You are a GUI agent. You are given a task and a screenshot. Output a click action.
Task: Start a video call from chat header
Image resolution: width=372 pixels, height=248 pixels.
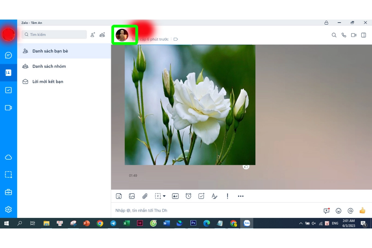coord(354,35)
